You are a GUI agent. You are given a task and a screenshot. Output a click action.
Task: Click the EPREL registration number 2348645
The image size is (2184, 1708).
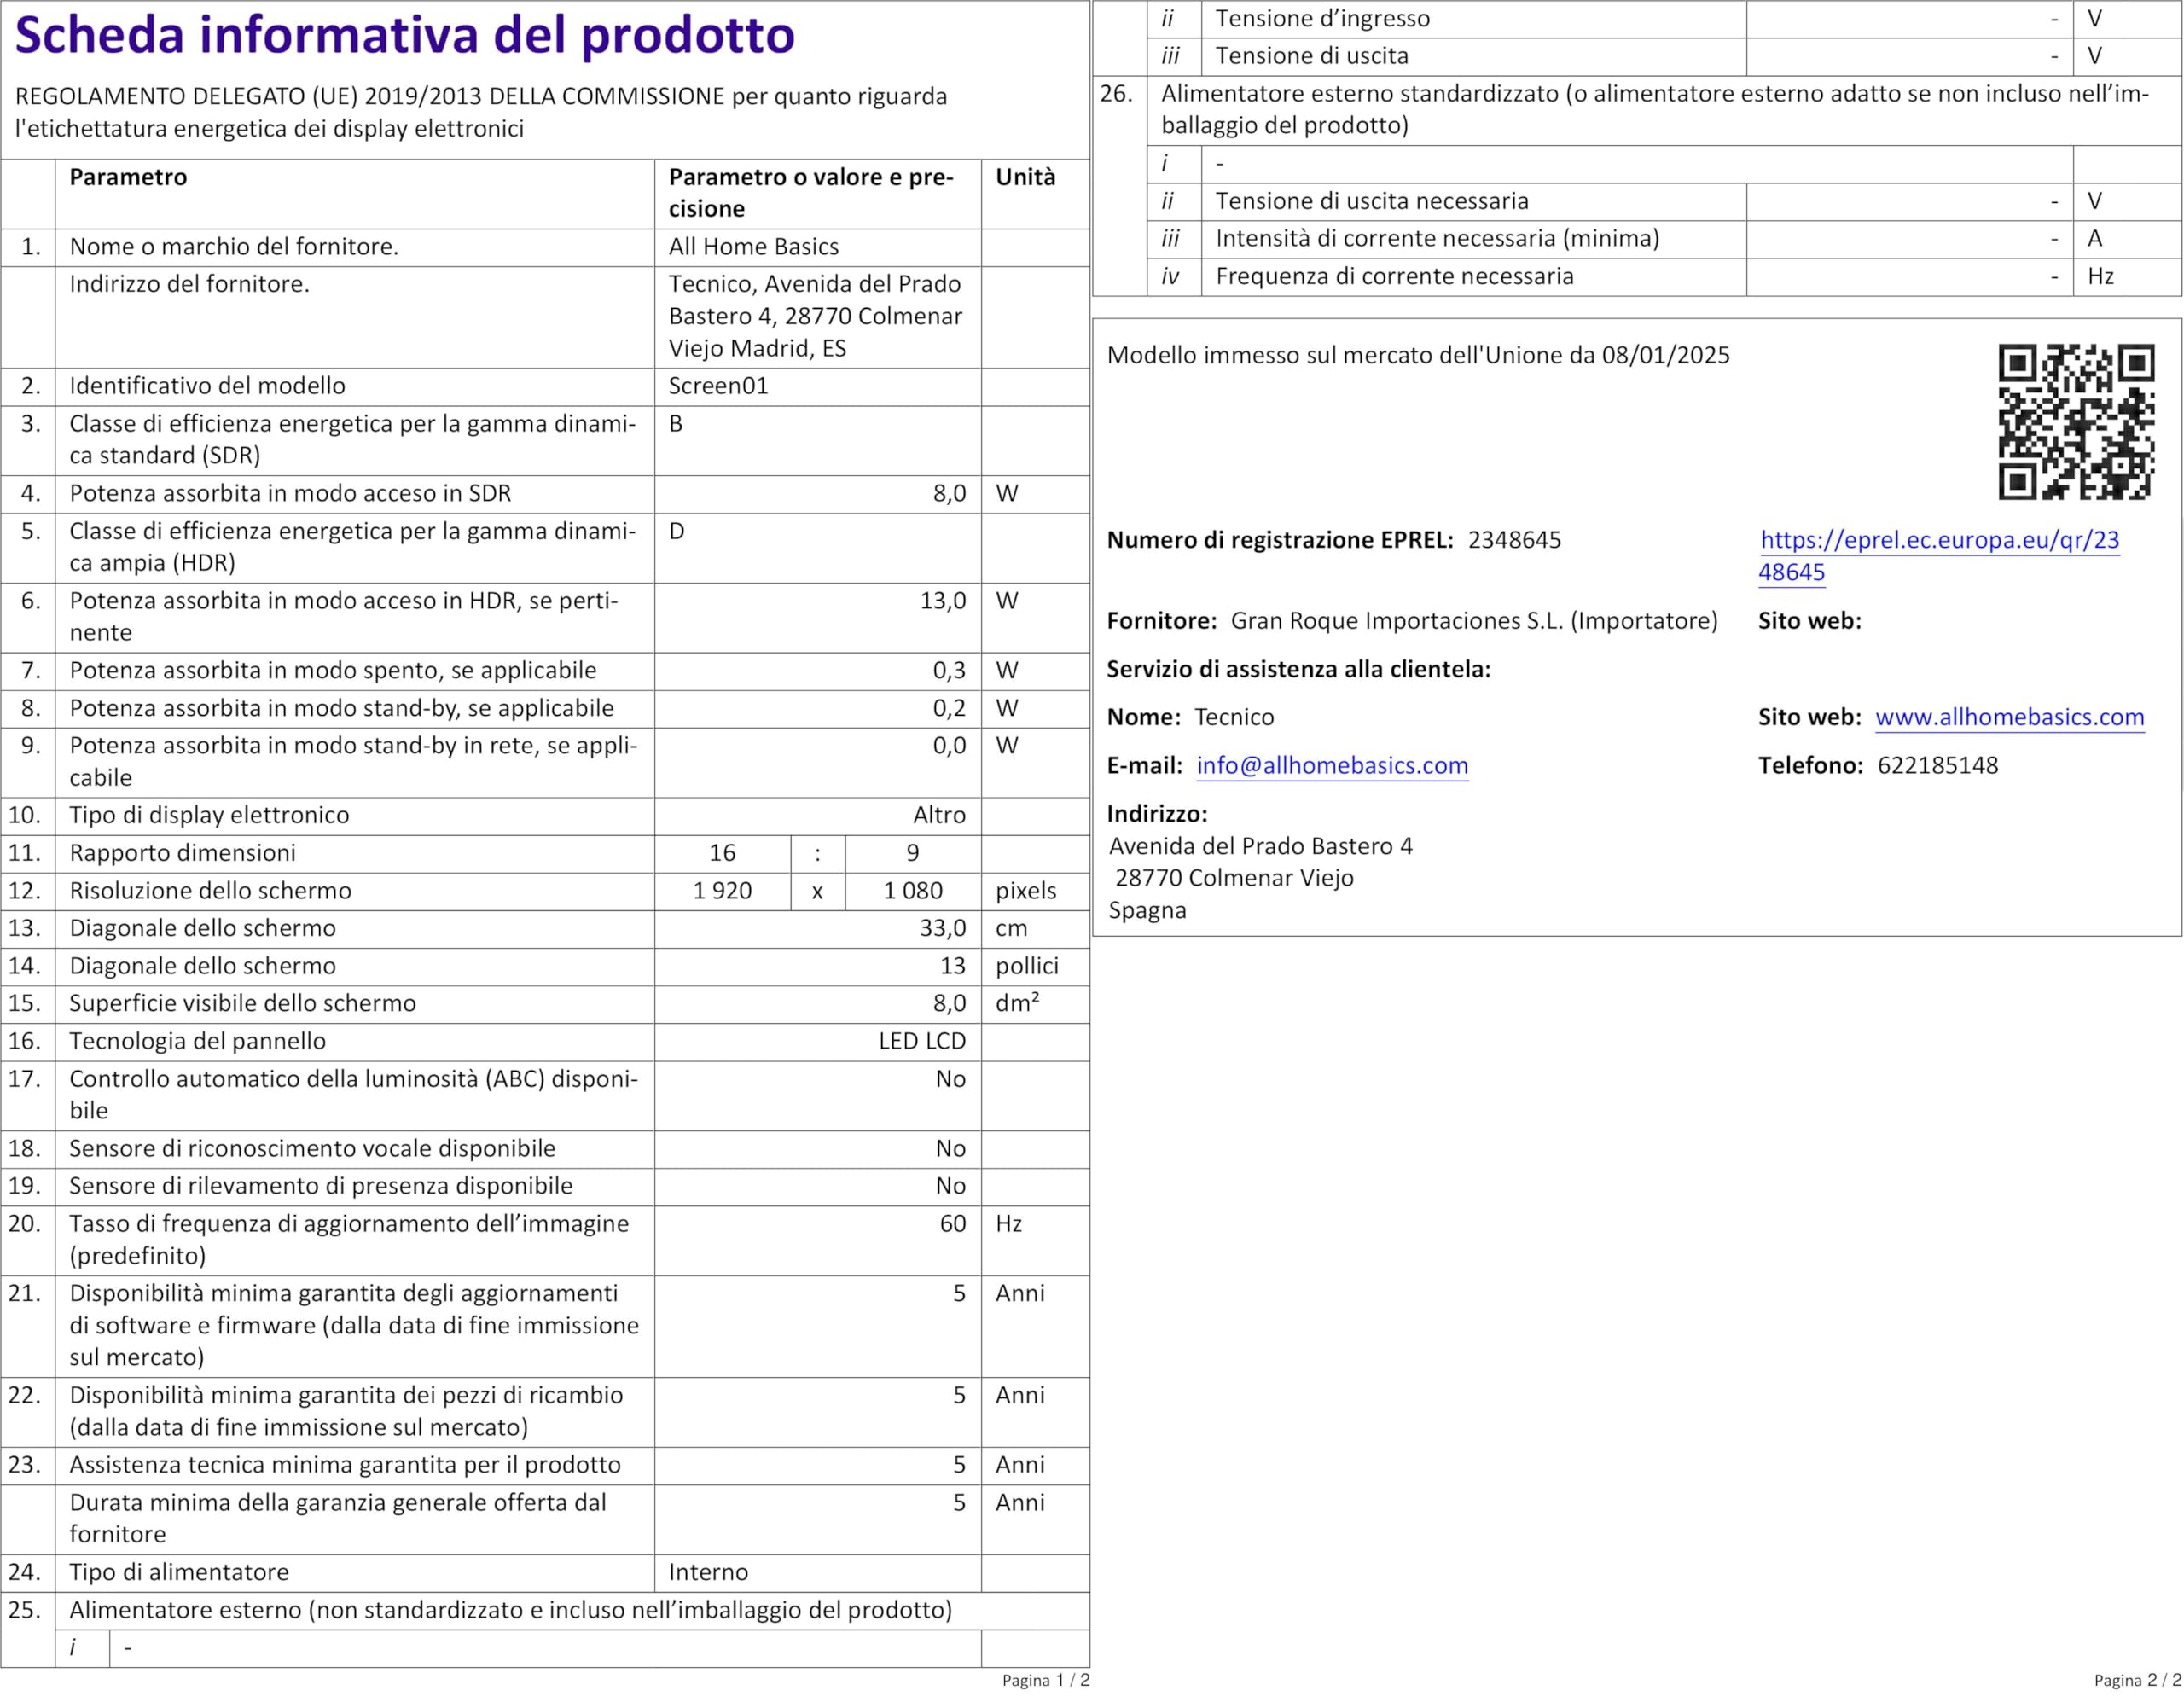tap(1514, 540)
